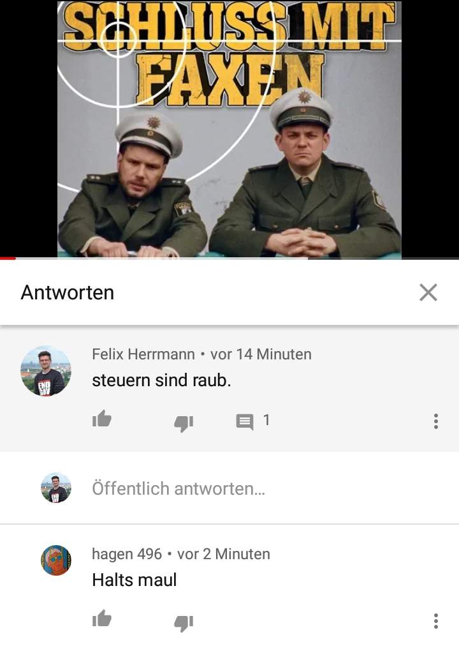Seek using the red video progress bar
This screenshot has width=459, height=653.
click(229, 259)
